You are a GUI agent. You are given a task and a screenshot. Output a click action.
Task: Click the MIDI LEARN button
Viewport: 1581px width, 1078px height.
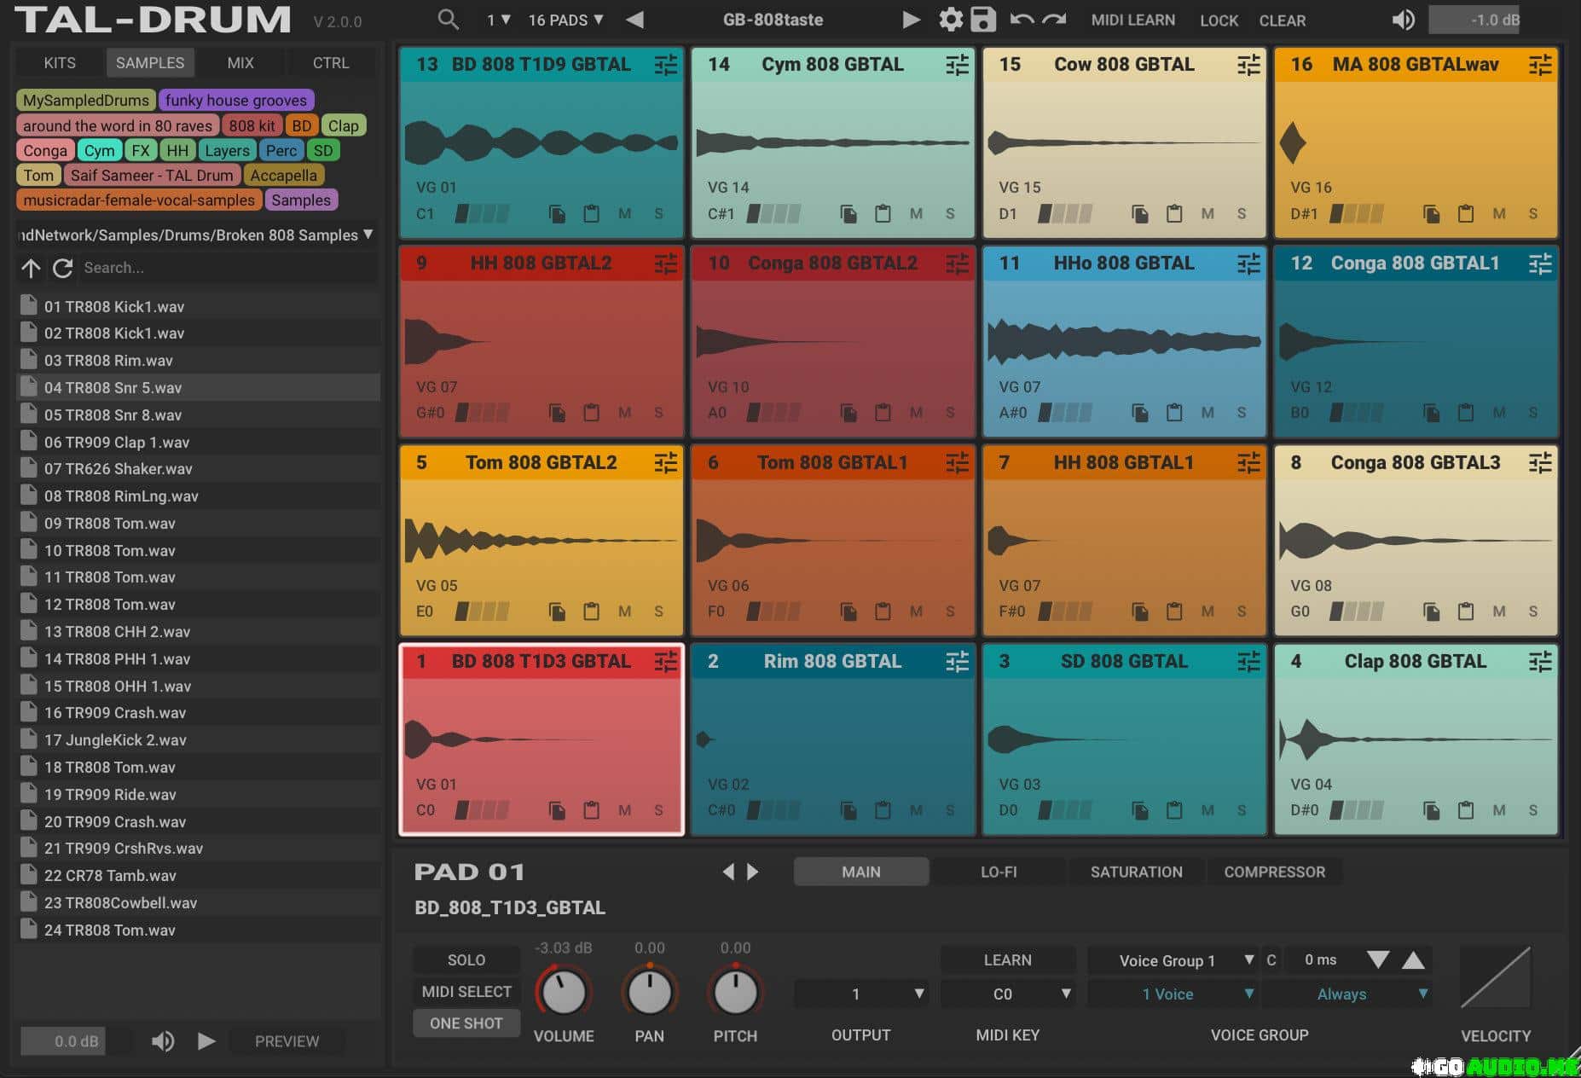tap(1133, 20)
